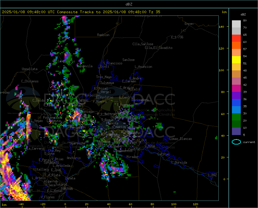This screenshot has width=258, height=208.
Task: Click the 'E_Vergel' map label
Action: coord(104,92)
